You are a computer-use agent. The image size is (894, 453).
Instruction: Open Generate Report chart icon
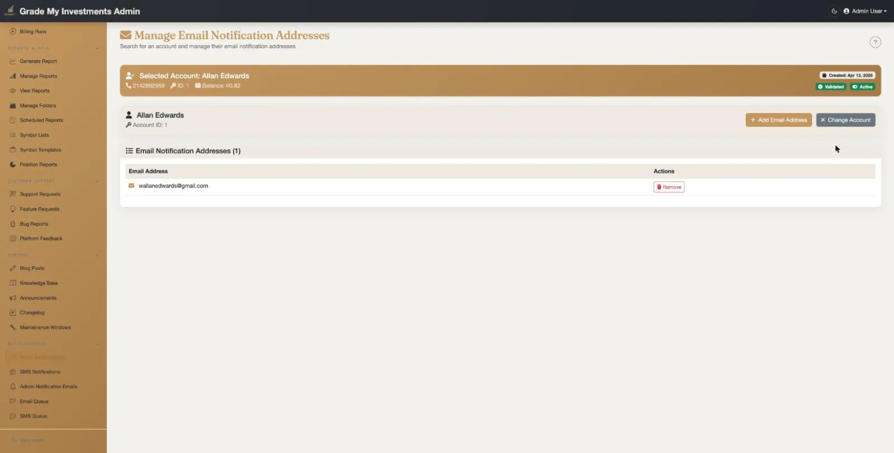pyautogui.click(x=13, y=61)
